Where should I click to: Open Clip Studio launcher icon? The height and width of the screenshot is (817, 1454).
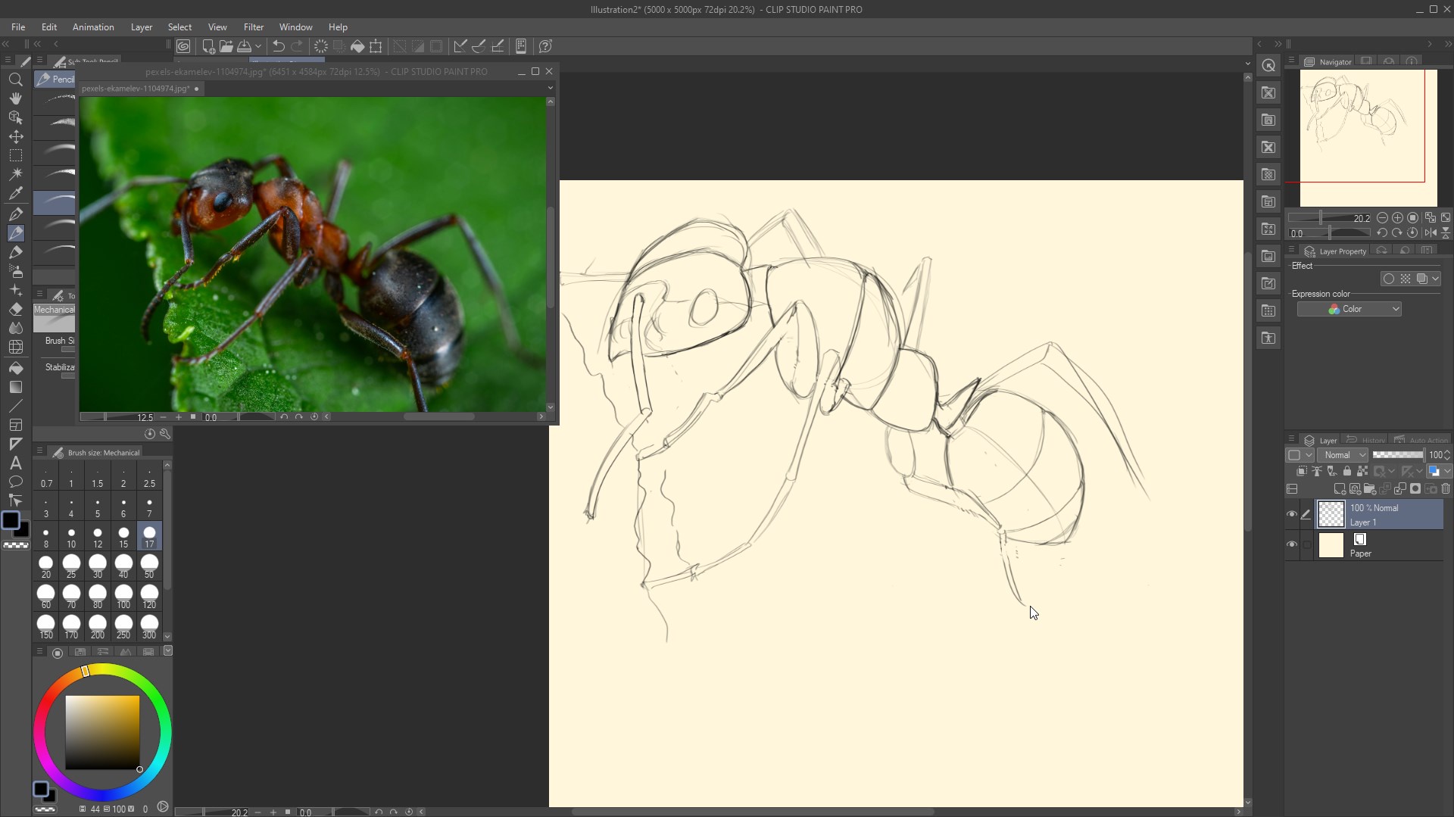pos(183,46)
